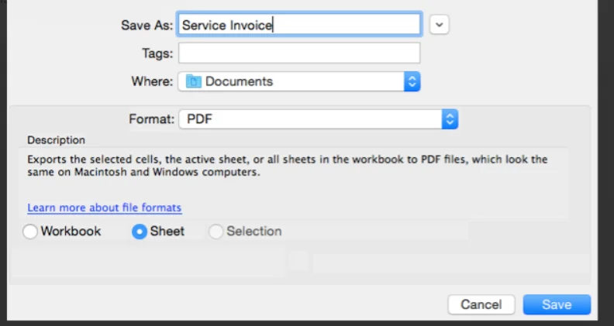Choose the Selection radio option
This screenshot has width=614, height=326.
(x=216, y=232)
